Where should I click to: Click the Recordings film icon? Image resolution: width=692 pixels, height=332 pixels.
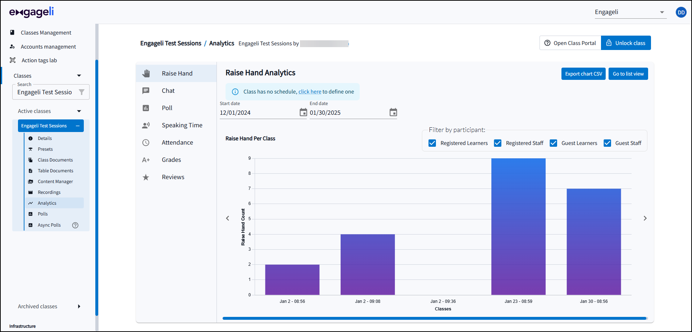point(31,192)
